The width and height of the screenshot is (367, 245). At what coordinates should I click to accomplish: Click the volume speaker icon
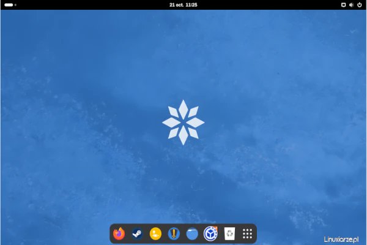coord(351,5)
